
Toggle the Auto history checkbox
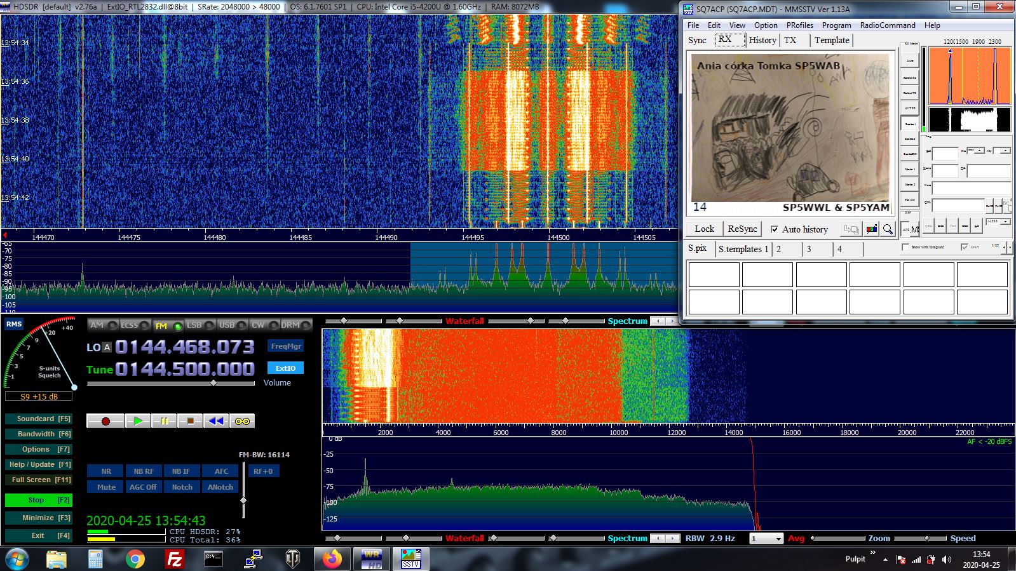point(774,229)
